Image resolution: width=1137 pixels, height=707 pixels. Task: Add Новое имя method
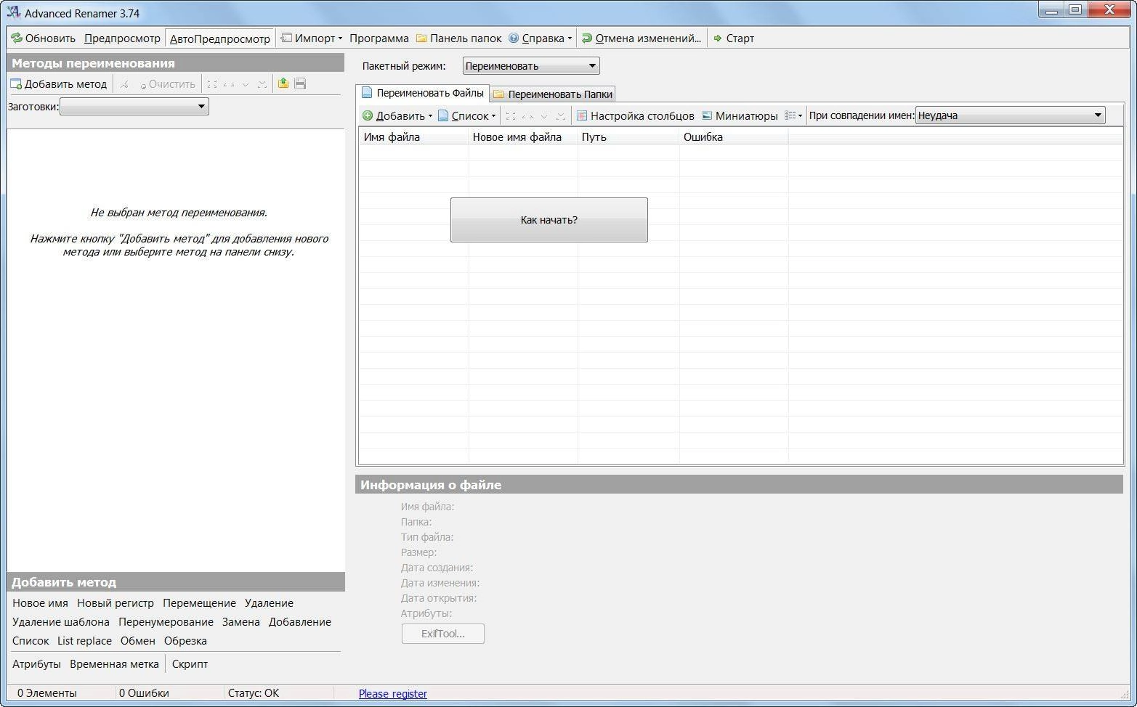click(x=40, y=603)
